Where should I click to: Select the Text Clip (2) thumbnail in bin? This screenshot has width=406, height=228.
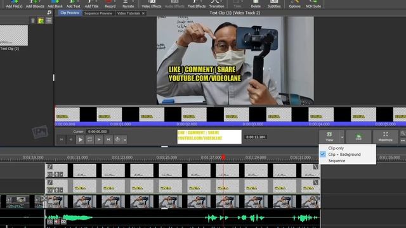pos(14,35)
